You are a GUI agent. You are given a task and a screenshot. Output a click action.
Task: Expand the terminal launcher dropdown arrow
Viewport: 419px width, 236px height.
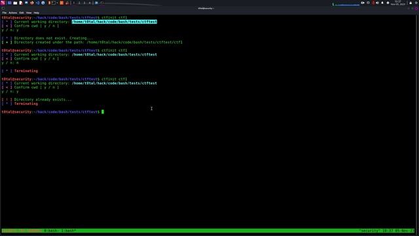57,3
